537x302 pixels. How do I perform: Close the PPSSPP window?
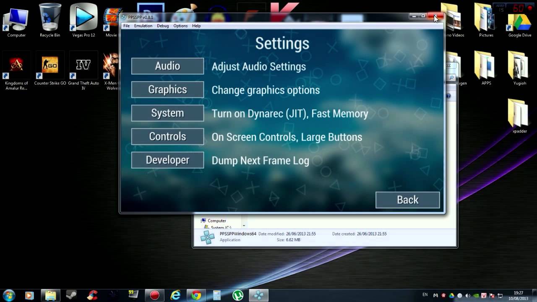pyautogui.click(x=435, y=16)
